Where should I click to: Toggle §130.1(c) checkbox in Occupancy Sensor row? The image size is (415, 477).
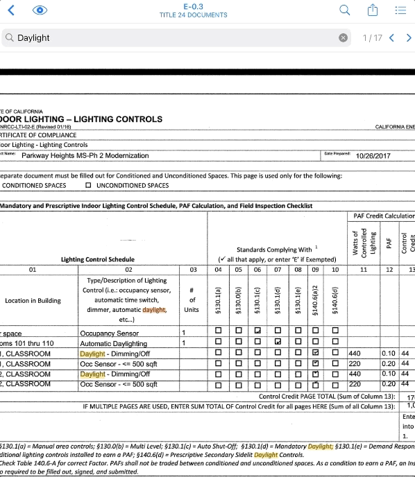[257, 331]
